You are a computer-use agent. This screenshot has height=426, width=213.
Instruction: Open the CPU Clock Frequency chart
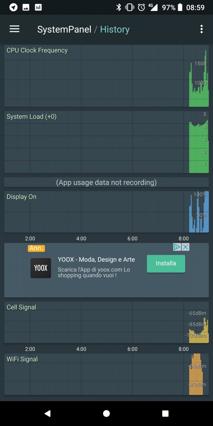coord(106,76)
